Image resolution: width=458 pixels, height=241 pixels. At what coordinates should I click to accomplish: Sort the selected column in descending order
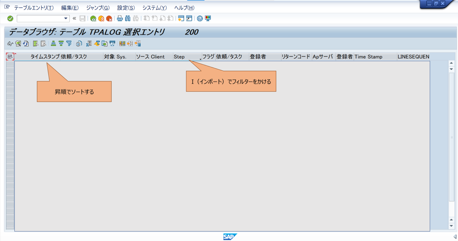(x=61, y=44)
